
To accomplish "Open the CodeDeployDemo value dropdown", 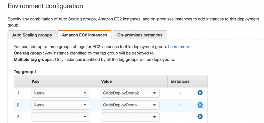I will pos(154,105).
